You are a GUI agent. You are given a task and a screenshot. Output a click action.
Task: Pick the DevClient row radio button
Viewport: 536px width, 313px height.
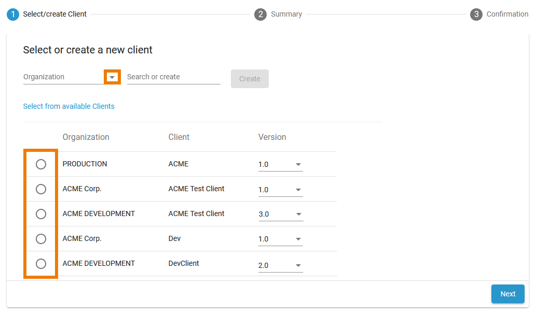41,264
